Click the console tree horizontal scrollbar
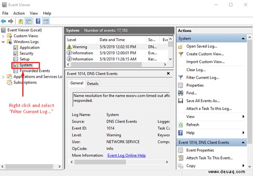Viewport: 253px width, 176px height. (x=29, y=166)
